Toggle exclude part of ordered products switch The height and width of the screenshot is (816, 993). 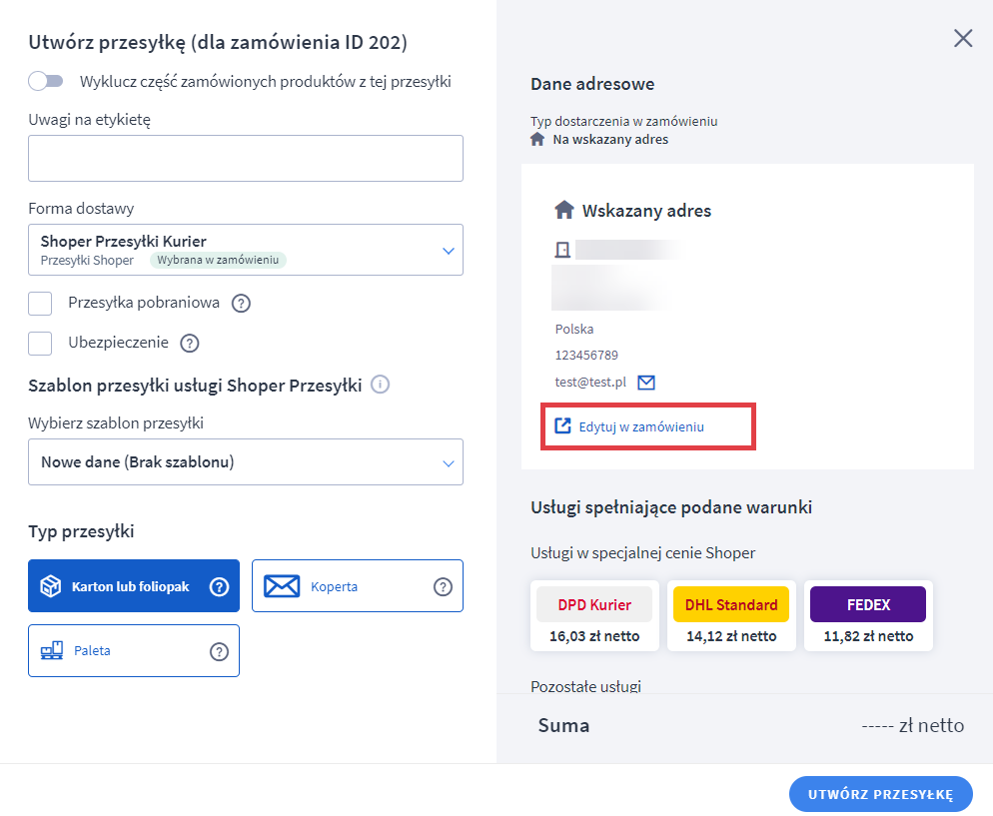(46, 81)
